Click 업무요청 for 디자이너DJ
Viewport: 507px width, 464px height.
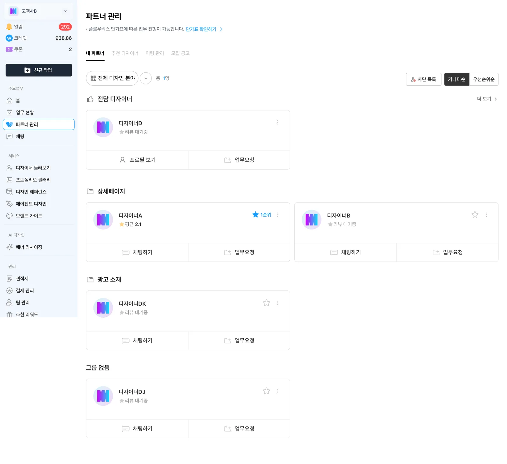tap(239, 429)
